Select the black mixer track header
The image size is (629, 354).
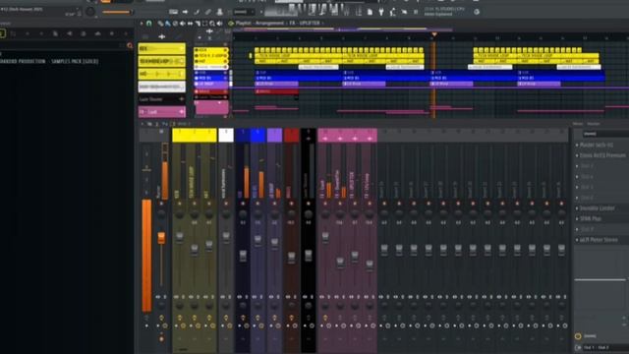308,135
